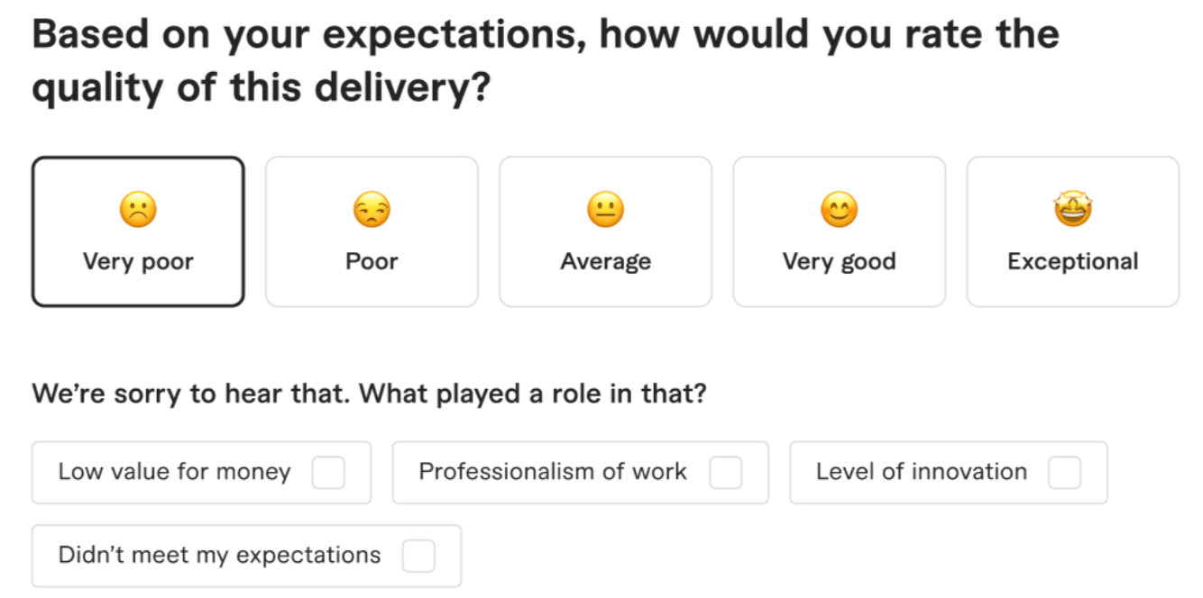Click the Low value for money option card
The image size is (1203, 598).
coord(202,472)
